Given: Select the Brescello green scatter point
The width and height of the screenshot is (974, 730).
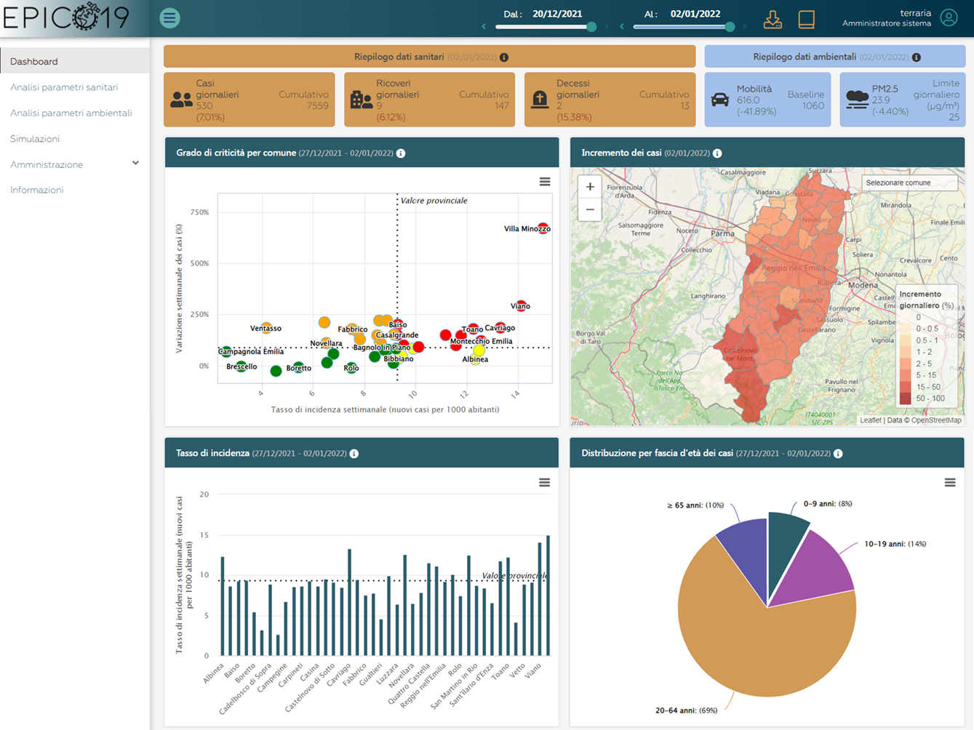Looking at the screenshot, I should point(241,367).
